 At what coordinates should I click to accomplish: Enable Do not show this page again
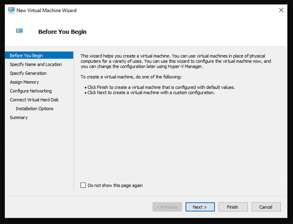coord(83,185)
